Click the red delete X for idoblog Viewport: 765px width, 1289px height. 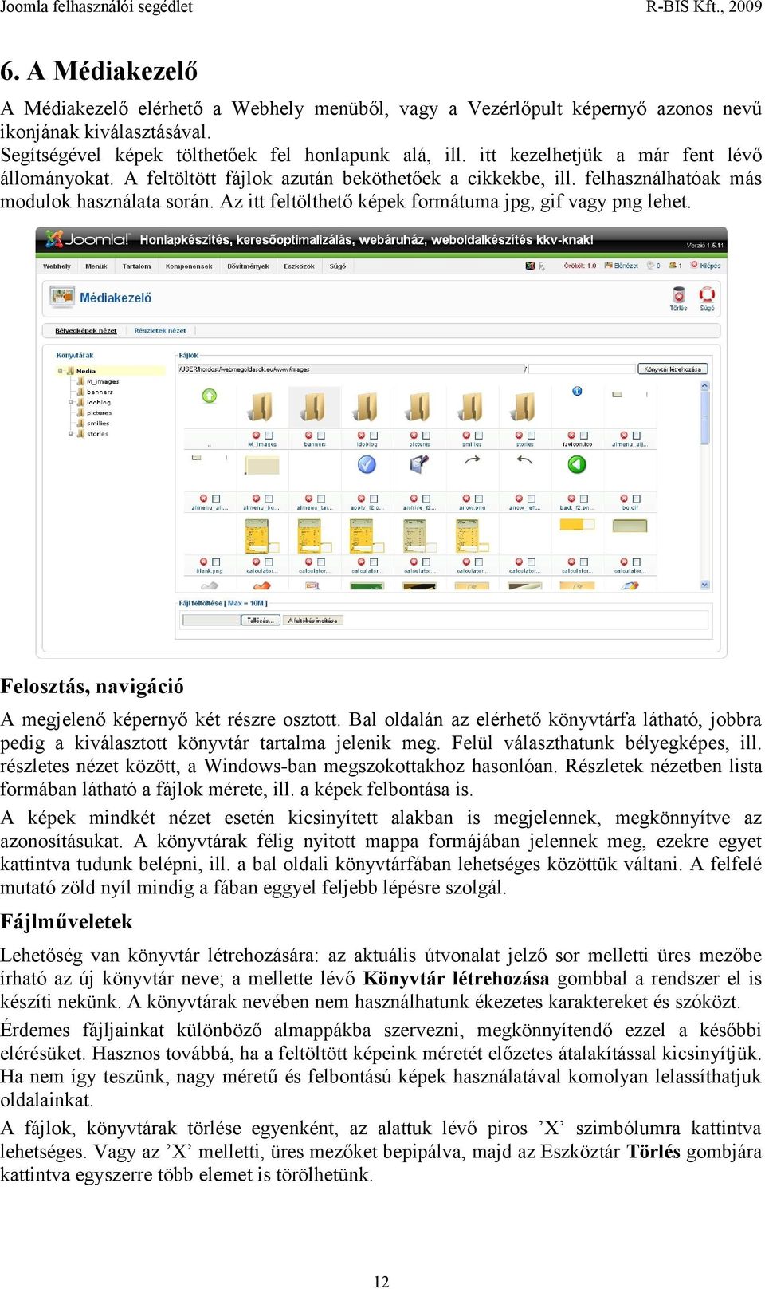362,435
